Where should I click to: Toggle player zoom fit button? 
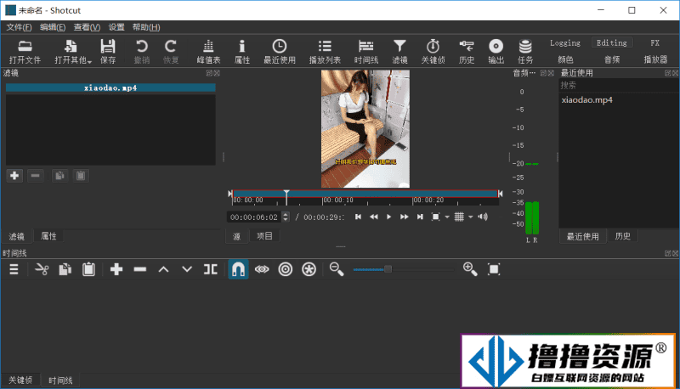(436, 217)
